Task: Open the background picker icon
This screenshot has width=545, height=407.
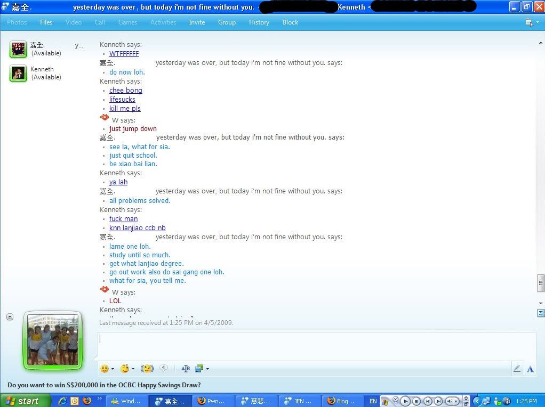Action: pyautogui.click(x=200, y=369)
